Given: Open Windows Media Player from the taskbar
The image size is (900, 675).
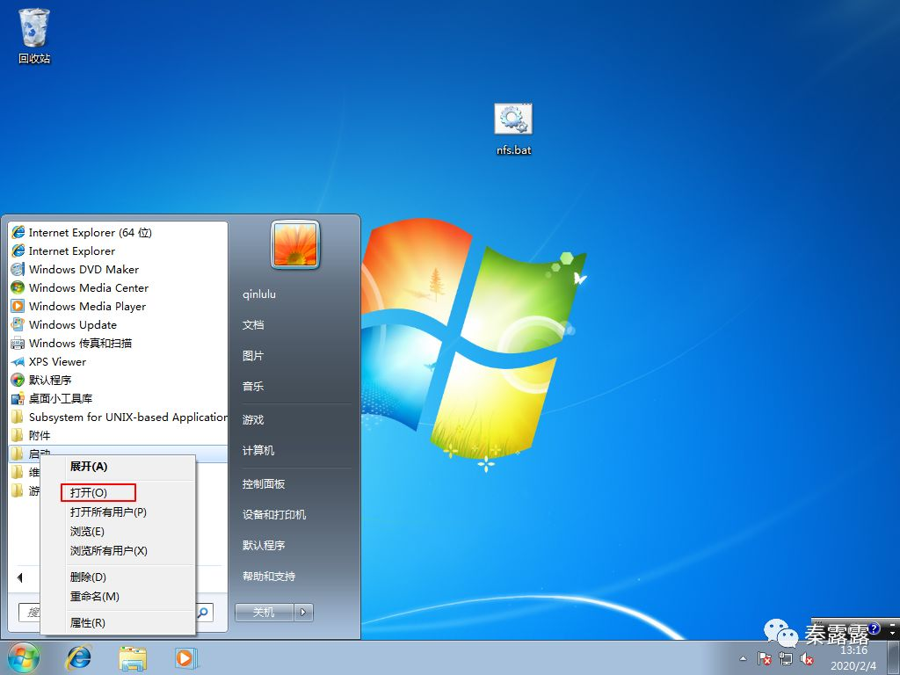Looking at the screenshot, I should coord(186,657).
